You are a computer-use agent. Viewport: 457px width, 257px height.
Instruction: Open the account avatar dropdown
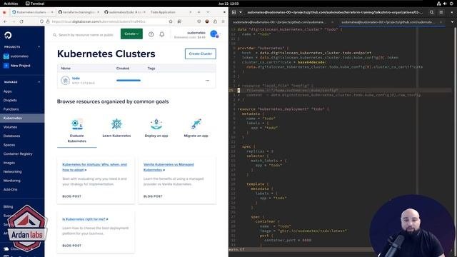(214, 34)
